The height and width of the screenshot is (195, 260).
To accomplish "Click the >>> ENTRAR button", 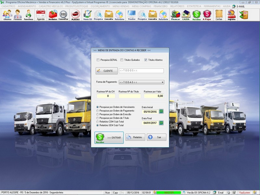I will click(109, 137).
